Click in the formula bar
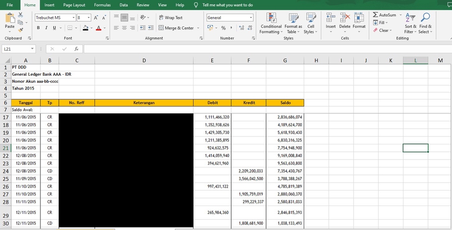 [267, 49]
